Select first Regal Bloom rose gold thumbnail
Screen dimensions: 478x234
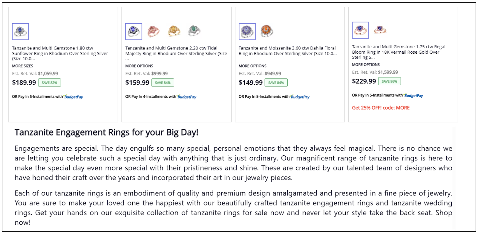[x=360, y=30]
